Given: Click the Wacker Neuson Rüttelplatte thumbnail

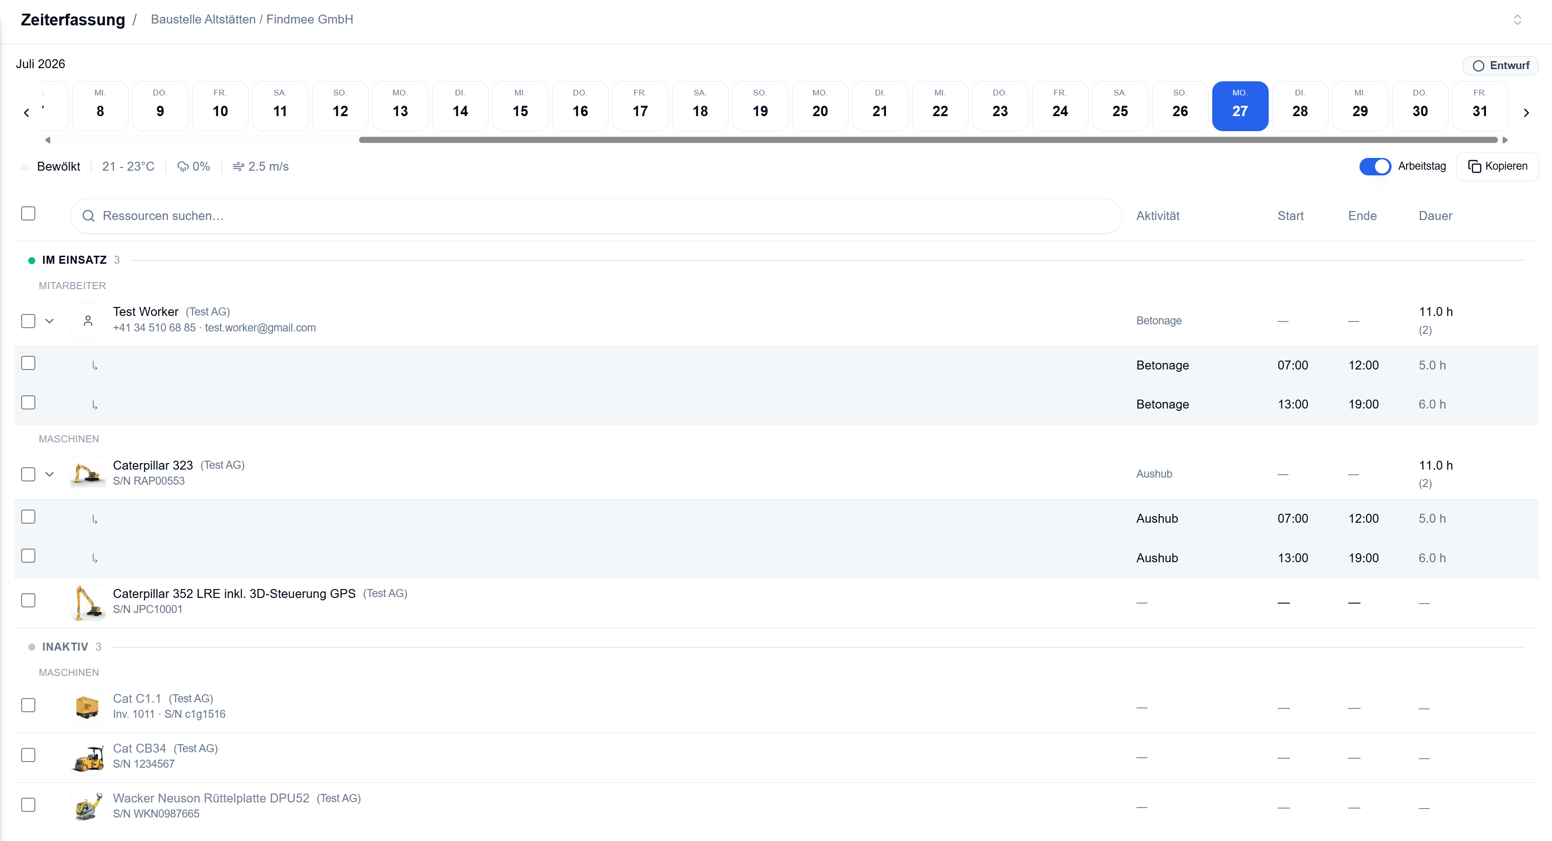Looking at the screenshot, I should pos(88,807).
